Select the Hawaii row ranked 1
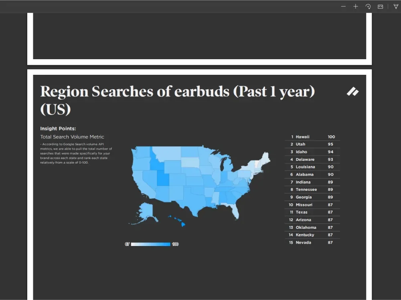This screenshot has height=300, width=401. pos(312,137)
